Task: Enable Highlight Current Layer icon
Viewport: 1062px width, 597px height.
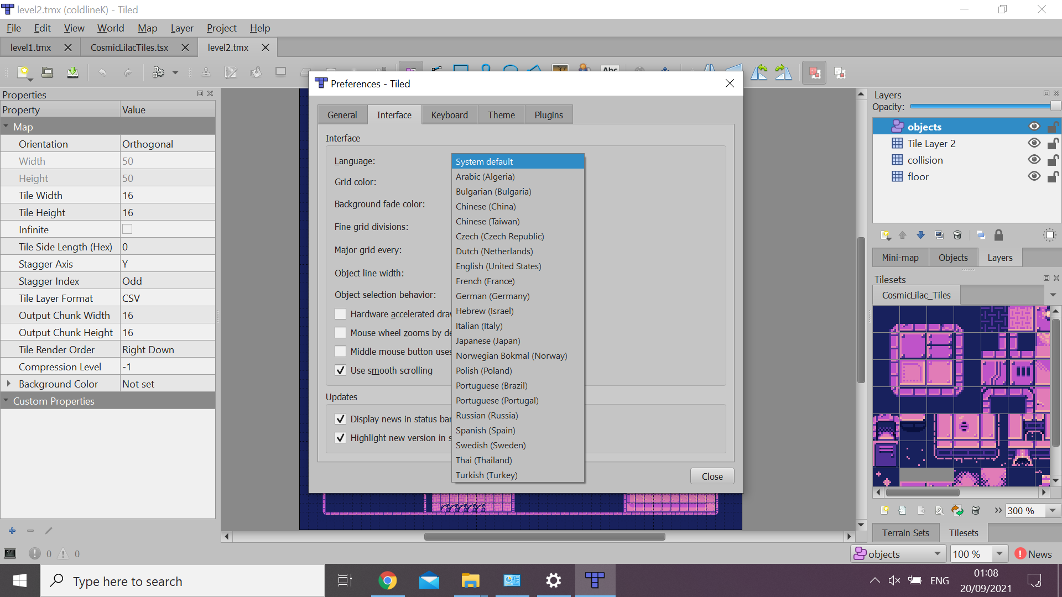Action: click(x=1050, y=234)
